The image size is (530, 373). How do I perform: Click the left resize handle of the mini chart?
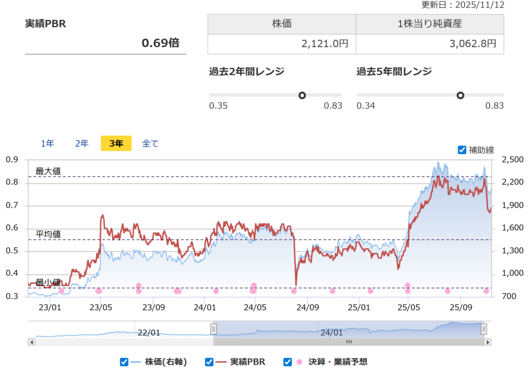(213, 329)
